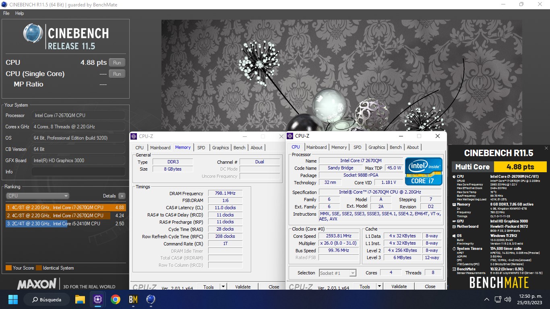
Task: Open Graphics tab in right CPU-Z window
Action: coord(377,147)
